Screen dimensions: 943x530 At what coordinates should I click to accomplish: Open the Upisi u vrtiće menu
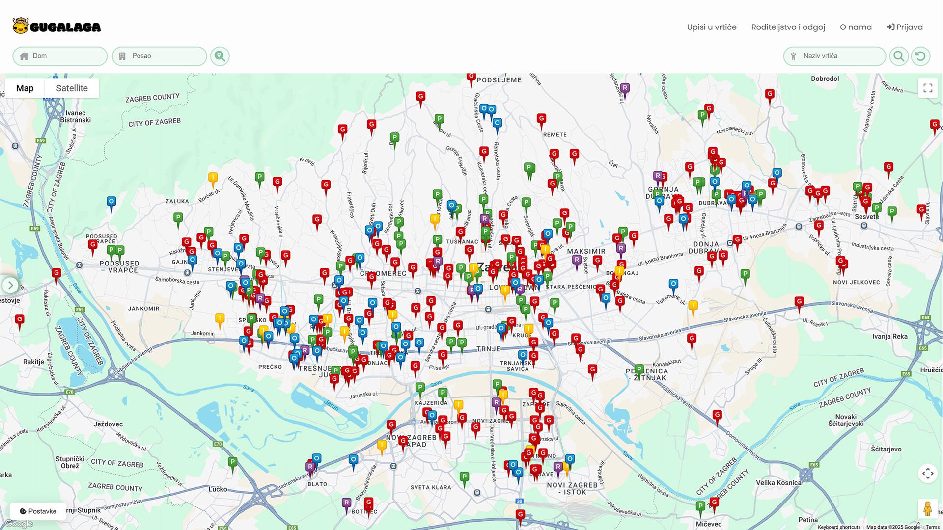click(x=712, y=27)
